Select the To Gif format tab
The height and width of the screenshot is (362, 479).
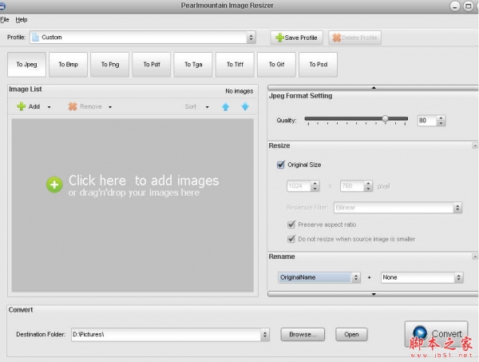(276, 65)
